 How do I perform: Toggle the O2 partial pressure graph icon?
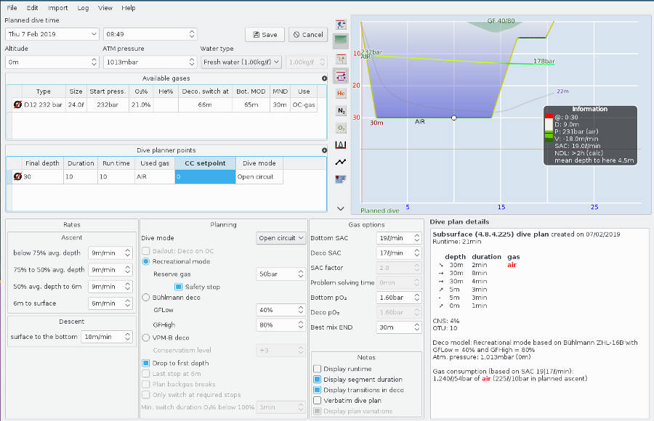click(341, 128)
